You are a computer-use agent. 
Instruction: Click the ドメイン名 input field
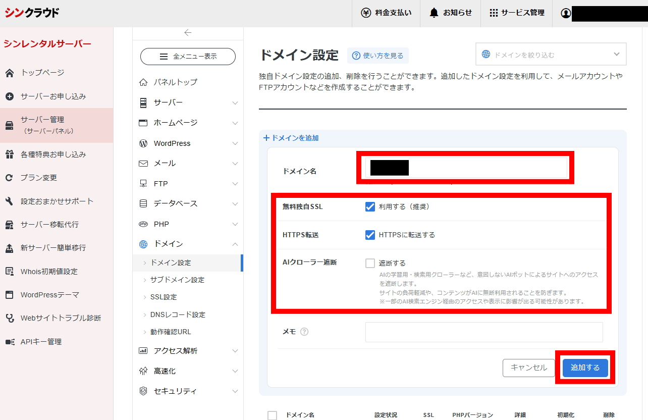click(x=466, y=168)
